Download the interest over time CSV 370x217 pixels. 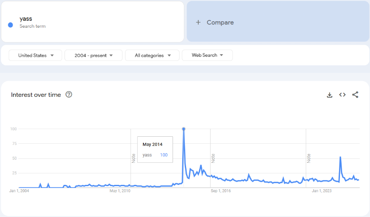[x=329, y=95]
